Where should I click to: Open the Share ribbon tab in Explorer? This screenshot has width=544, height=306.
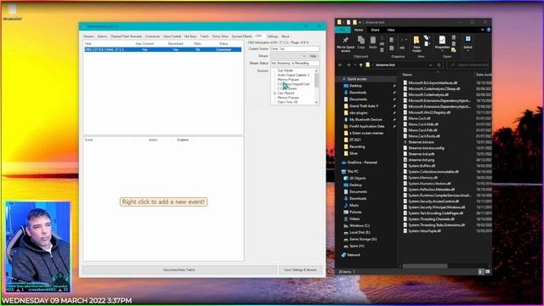pos(375,31)
